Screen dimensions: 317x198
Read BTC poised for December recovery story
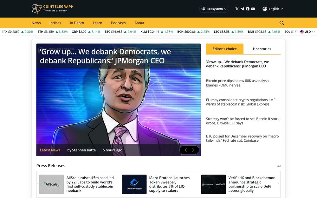tap(242, 138)
